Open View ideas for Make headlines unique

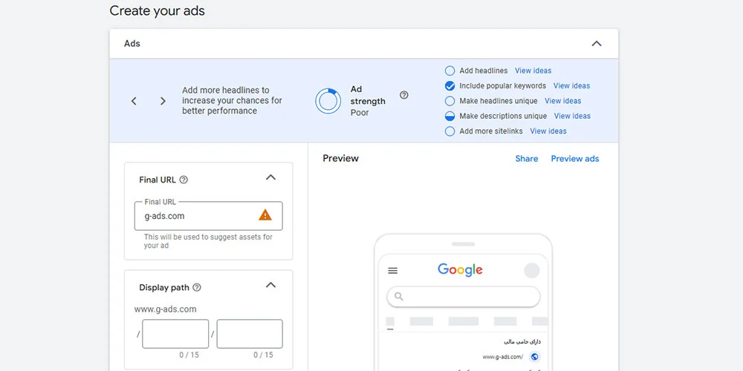click(562, 101)
